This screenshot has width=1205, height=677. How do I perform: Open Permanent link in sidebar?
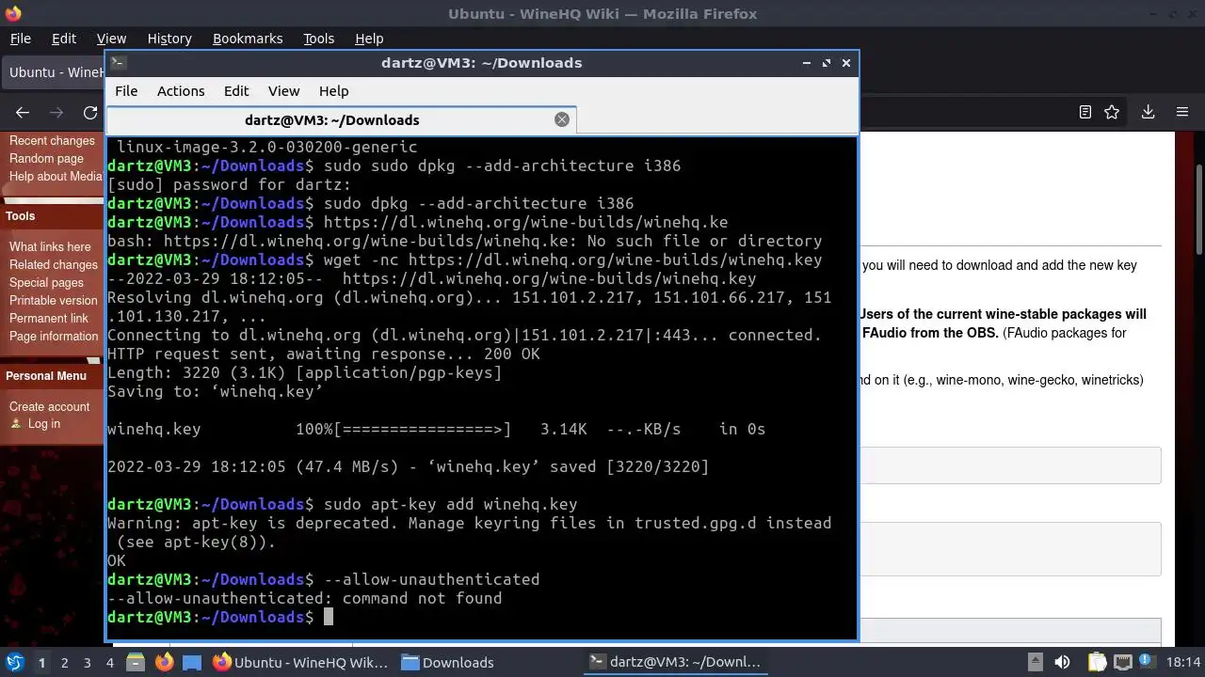click(49, 318)
